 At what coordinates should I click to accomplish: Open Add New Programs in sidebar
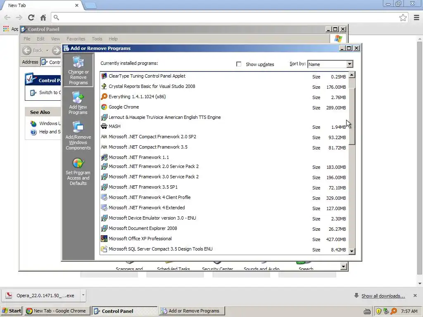[x=78, y=103]
